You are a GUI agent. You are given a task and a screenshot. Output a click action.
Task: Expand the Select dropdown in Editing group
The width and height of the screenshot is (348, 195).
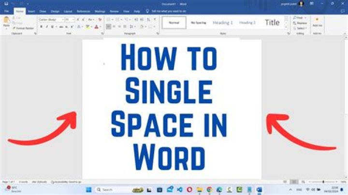tap(300, 28)
